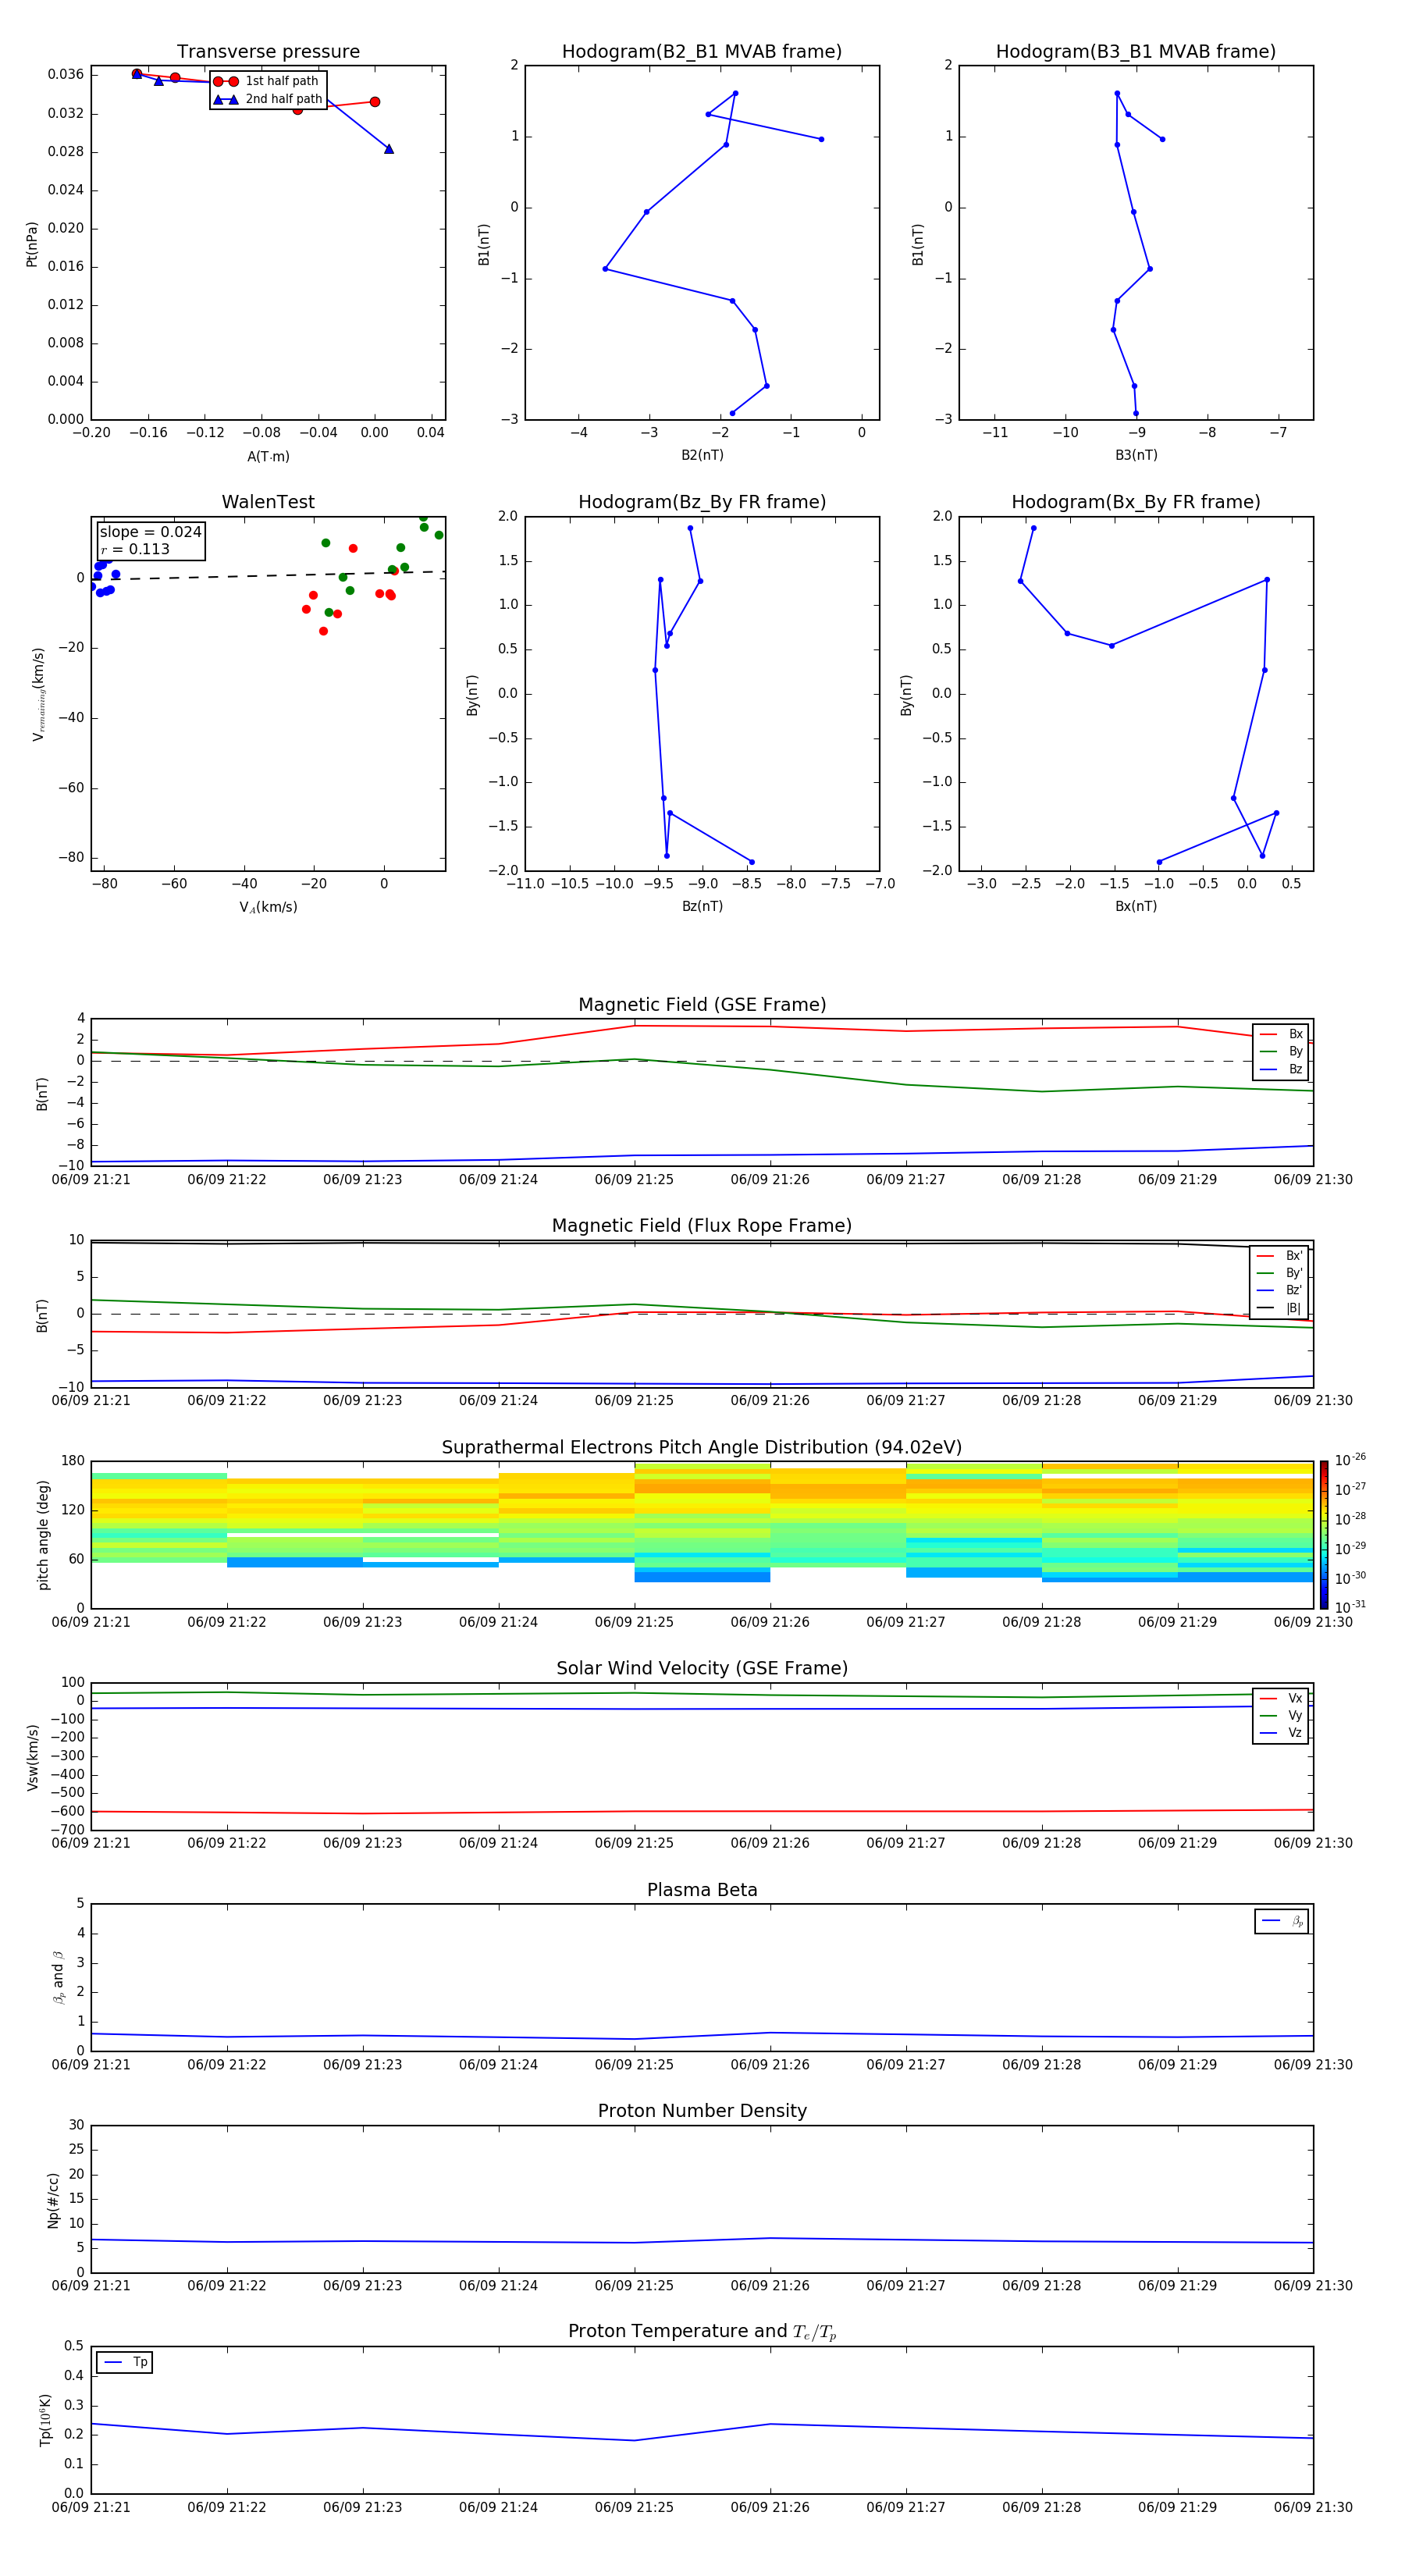Click the 'Plasma Beta' panel title
Viewport: 1405px width, 2576px height.
[702, 1890]
